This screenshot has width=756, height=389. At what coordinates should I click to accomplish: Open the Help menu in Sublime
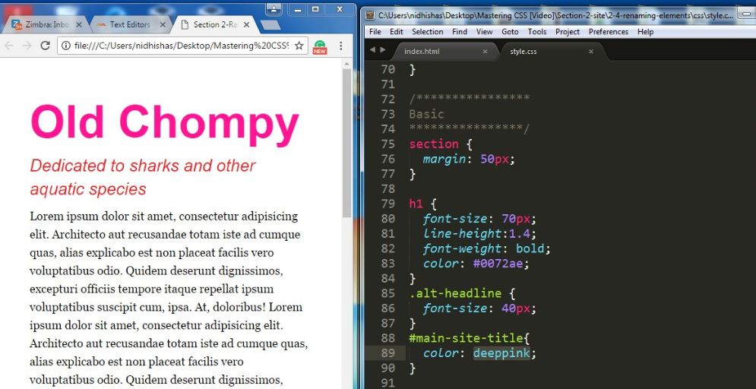[x=645, y=32]
